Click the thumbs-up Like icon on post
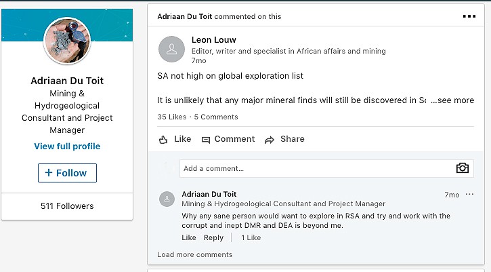The width and height of the screenshot is (491, 272). click(163, 140)
